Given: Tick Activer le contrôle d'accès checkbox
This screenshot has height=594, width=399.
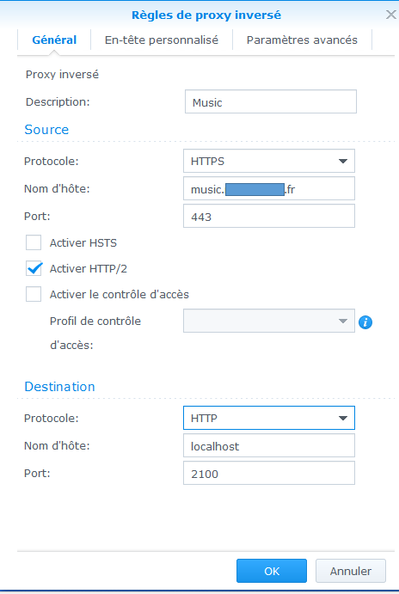Looking at the screenshot, I should click(34, 294).
